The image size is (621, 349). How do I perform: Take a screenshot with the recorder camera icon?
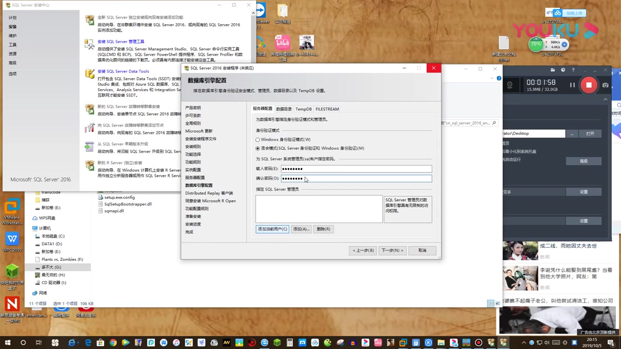click(605, 85)
